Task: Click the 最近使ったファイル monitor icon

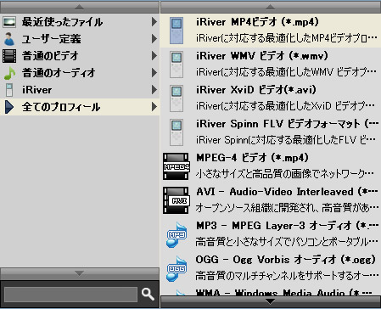Action: [x=9, y=22]
